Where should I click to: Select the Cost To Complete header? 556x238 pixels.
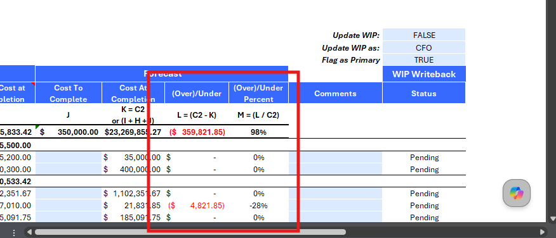coord(69,93)
